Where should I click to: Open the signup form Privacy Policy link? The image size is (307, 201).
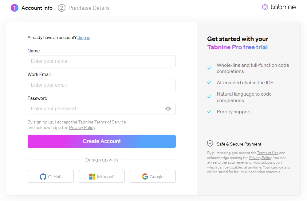(82, 127)
